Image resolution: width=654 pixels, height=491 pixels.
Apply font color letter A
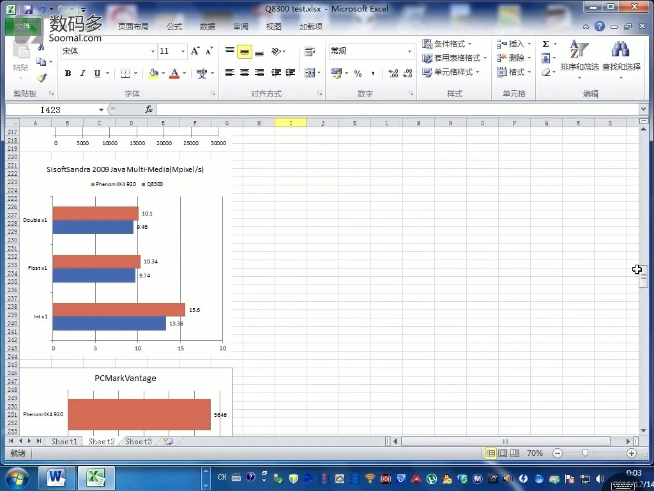(x=175, y=74)
